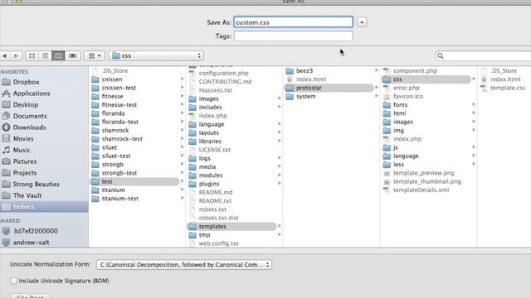Expand the images folder arrow in second column
The width and height of the screenshot is (531, 298).
tap(280, 99)
